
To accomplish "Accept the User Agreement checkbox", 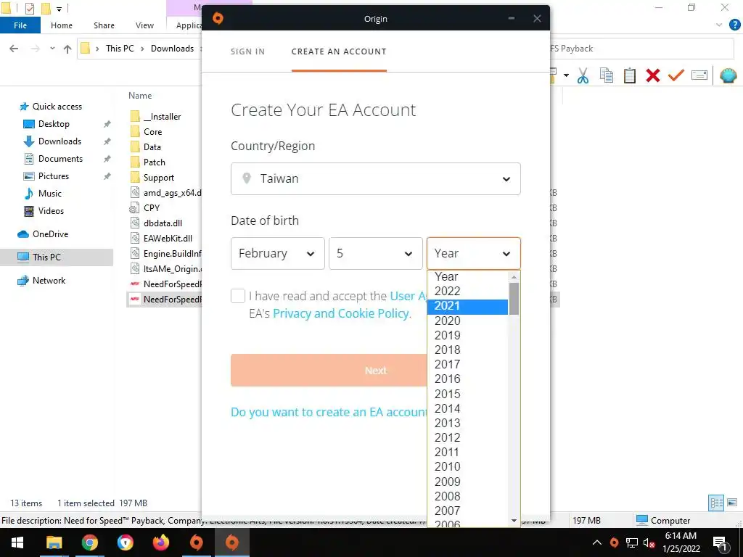I will click(x=238, y=296).
